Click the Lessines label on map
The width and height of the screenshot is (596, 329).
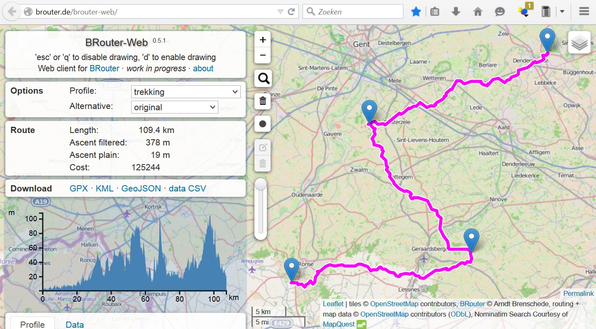409,290
